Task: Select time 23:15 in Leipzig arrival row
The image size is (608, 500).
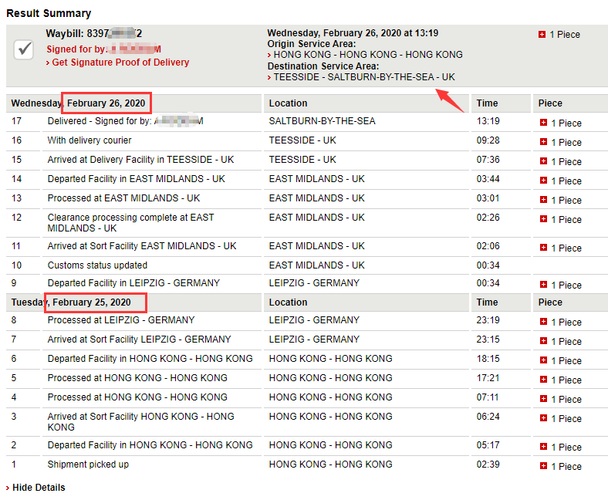Action: [488, 340]
